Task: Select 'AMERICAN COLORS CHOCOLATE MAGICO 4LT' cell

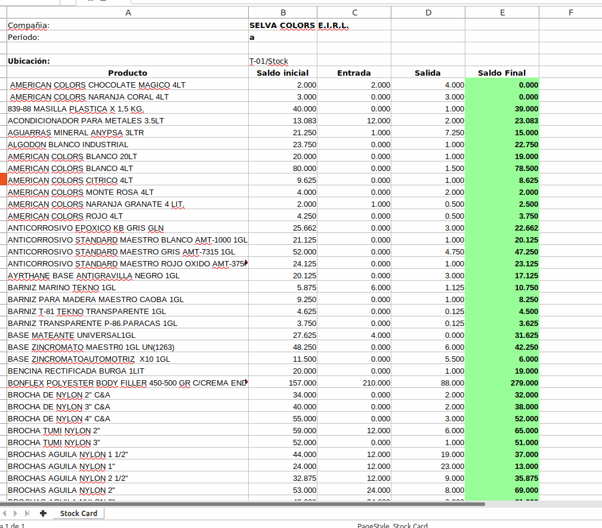Action: (x=128, y=85)
